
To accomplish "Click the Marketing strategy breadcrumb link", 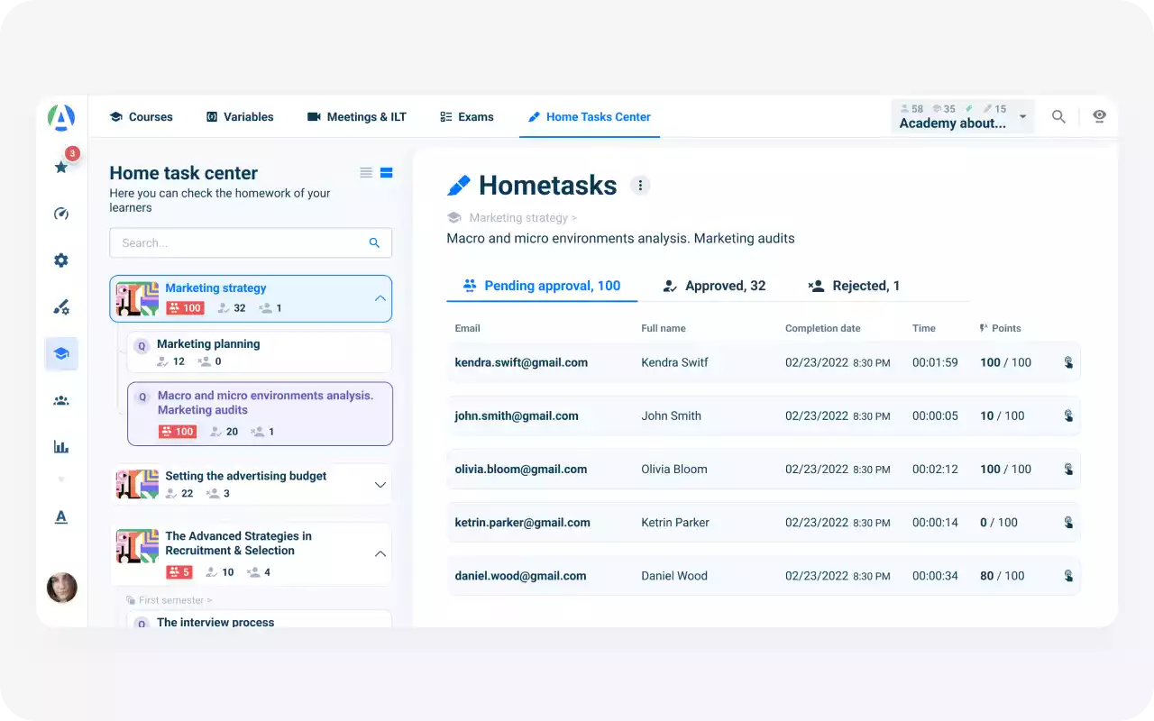I will 518,218.
